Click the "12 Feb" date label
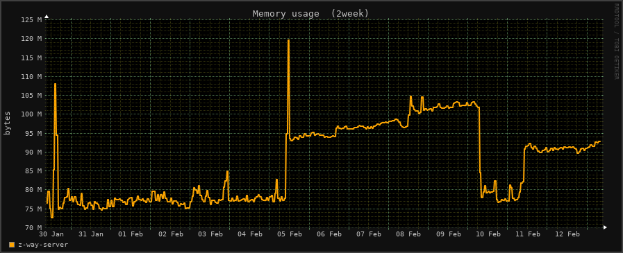Viewport: 623px width, 253px height. tap(567, 234)
